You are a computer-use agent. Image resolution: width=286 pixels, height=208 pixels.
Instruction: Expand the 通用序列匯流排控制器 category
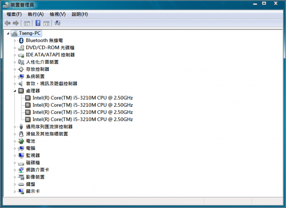[x=15, y=127]
